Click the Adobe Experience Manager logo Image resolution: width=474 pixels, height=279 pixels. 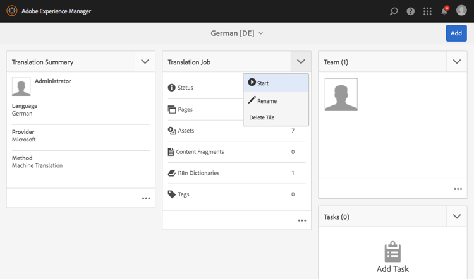[11, 11]
